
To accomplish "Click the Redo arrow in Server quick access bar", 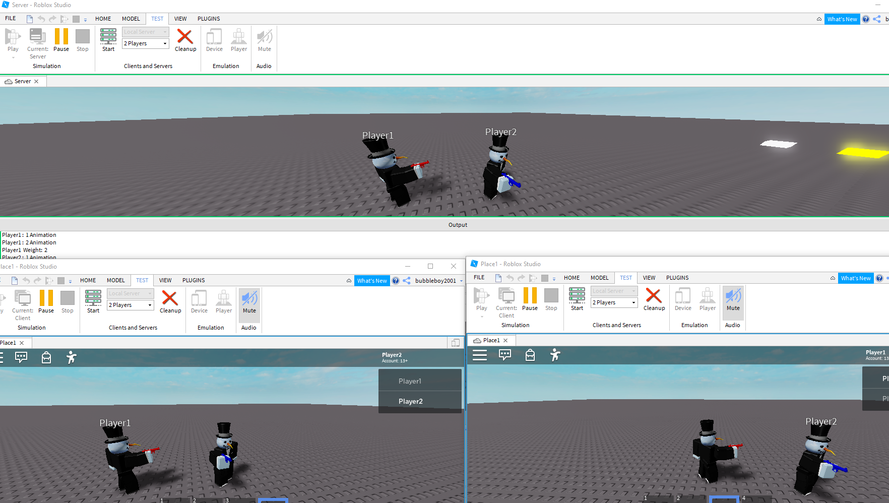I will (x=52, y=19).
